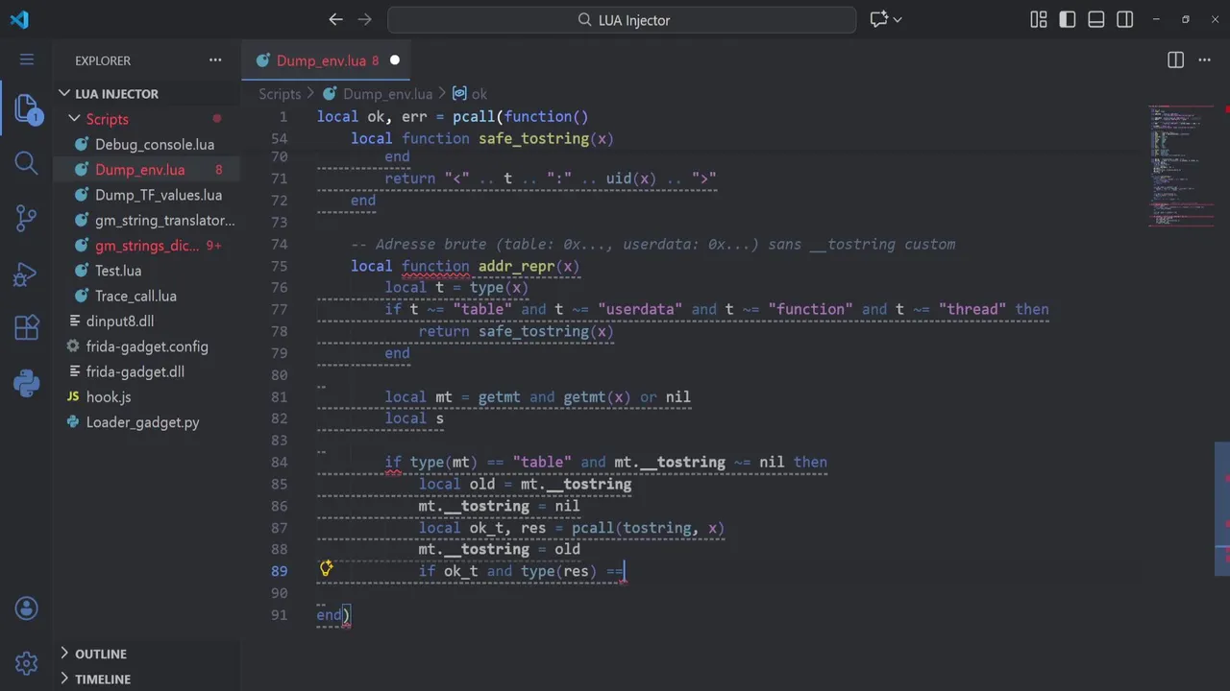The image size is (1230, 691).
Task: Toggle Secondary Side Bar visibility
Action: tap(1125, 19)
